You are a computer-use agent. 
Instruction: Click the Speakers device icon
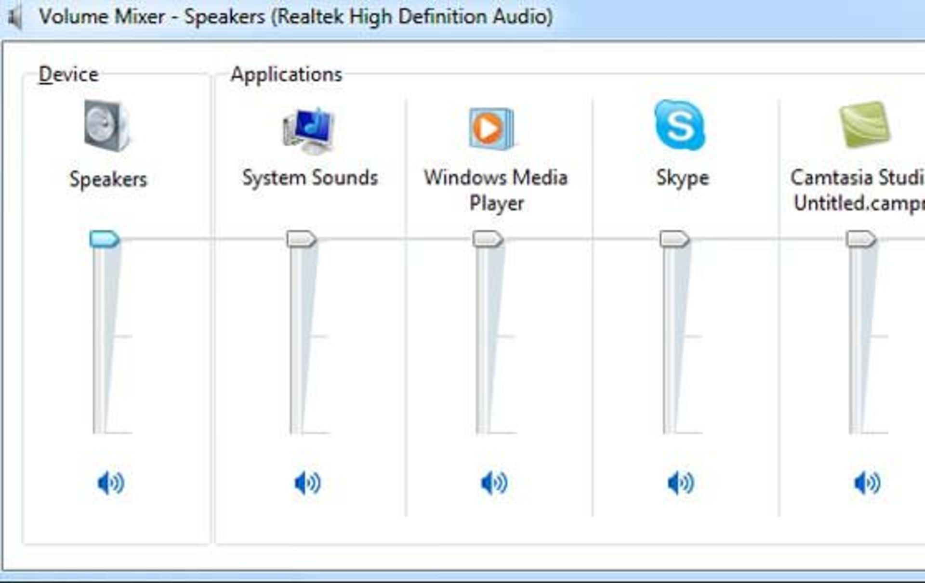106,125
